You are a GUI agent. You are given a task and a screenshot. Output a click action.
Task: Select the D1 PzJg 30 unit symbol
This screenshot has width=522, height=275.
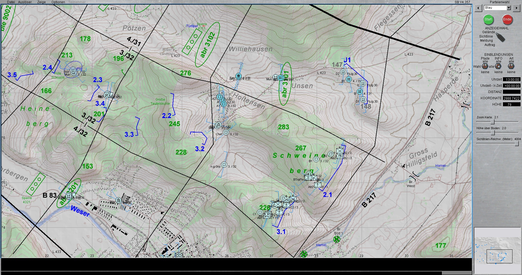click(x=363, y=100)
